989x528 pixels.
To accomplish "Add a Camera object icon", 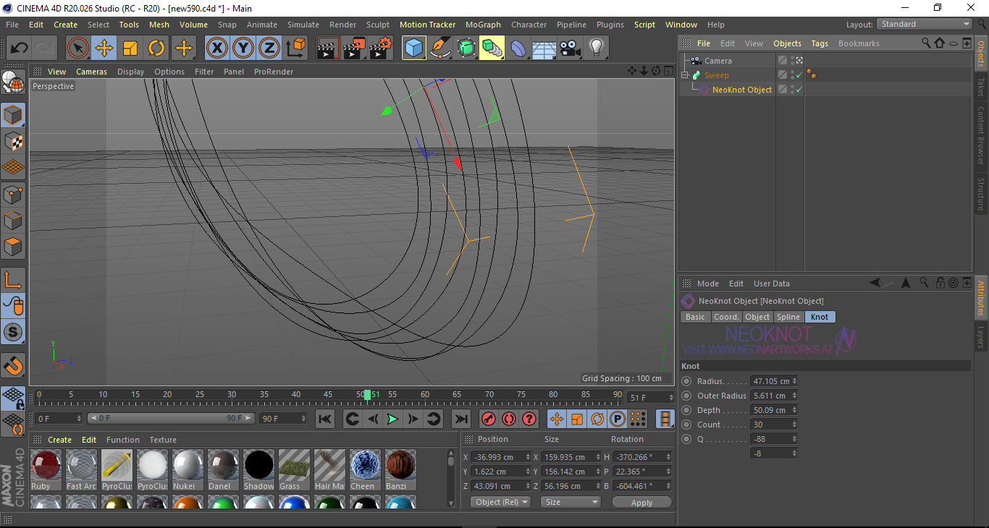I will click(570, 48).
